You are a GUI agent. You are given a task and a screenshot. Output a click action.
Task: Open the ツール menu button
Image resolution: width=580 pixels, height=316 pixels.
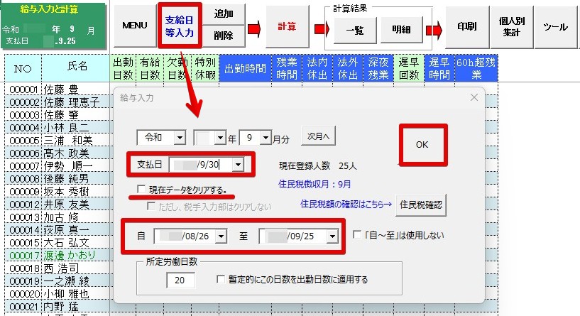tap(556, 26)
